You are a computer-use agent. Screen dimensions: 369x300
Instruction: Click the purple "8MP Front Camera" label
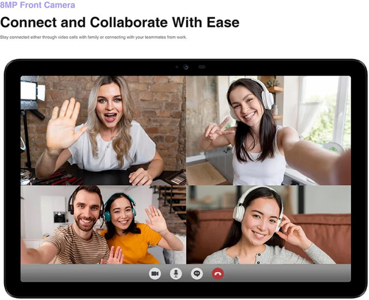click(37, 5)
